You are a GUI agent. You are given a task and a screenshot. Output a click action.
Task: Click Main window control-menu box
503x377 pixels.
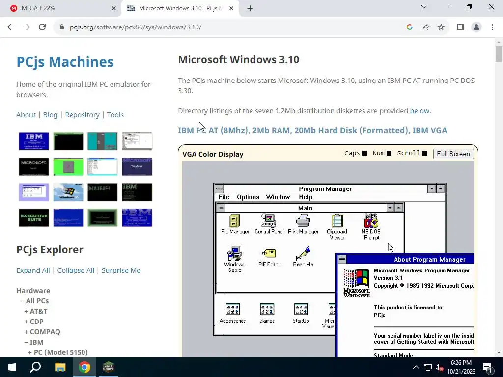221,208
